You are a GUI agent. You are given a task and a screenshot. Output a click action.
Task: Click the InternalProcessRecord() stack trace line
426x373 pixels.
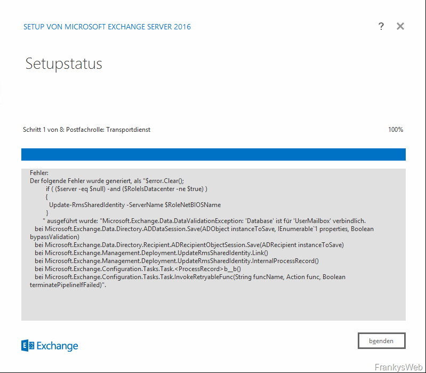176,261
